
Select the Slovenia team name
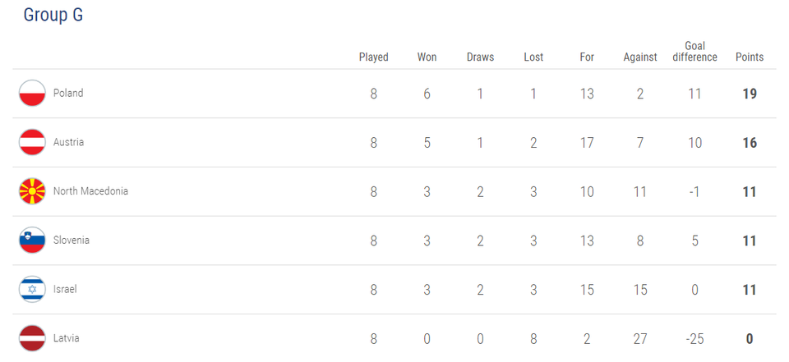click(72, 241)
